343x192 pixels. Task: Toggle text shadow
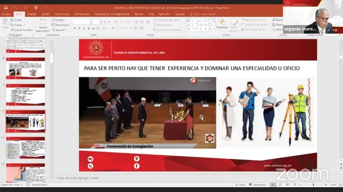[x=88, y=28]
